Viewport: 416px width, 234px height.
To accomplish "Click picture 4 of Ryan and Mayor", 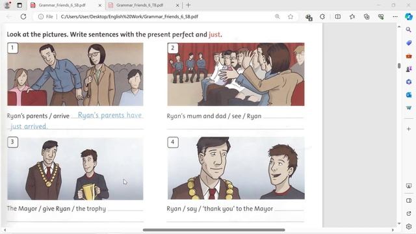I will point(236,168).
